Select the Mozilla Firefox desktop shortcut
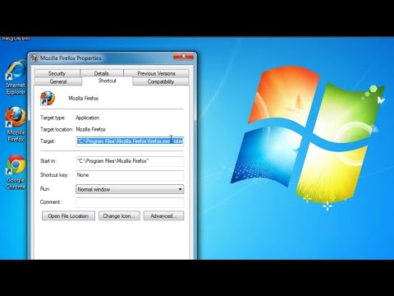This screenshot has width=394, height=296. (x=16, y=124)
